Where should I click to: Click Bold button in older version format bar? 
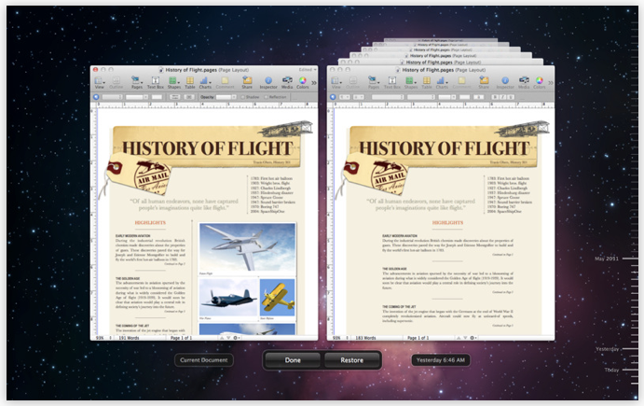pyautogui.click(x=495, y=97)
